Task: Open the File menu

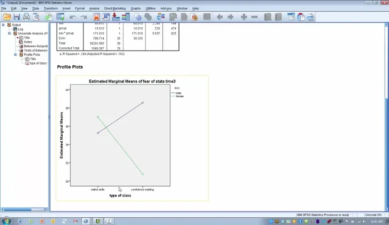Action: pos(3,8)
